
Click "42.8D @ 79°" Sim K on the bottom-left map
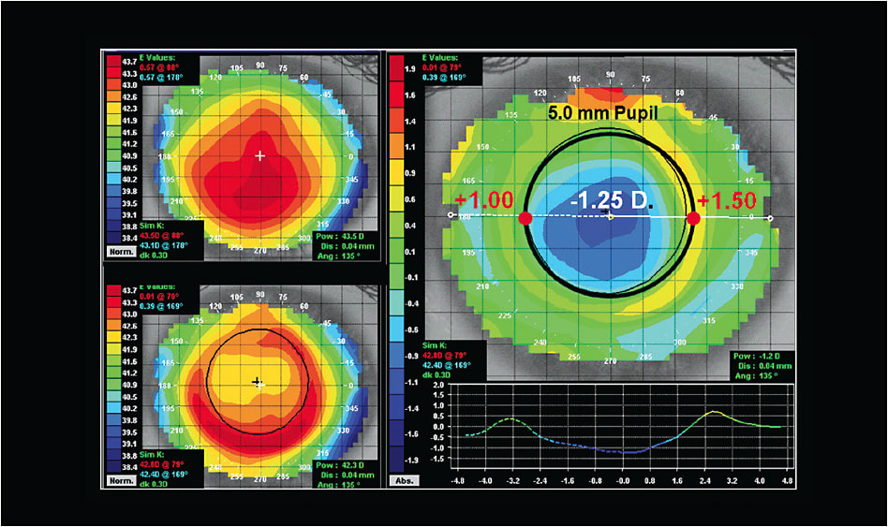tap(163, 464)
